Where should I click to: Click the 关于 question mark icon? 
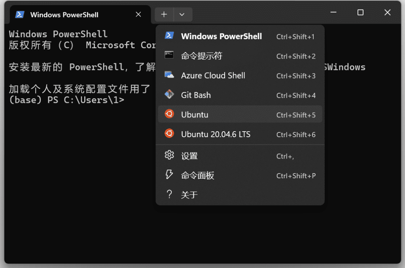169,194
